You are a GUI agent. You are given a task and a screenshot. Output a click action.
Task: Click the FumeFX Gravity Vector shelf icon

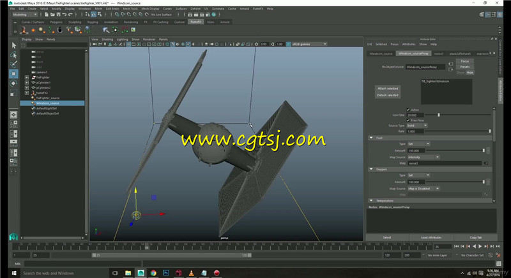pyautogui.click(x=88, y=29)
